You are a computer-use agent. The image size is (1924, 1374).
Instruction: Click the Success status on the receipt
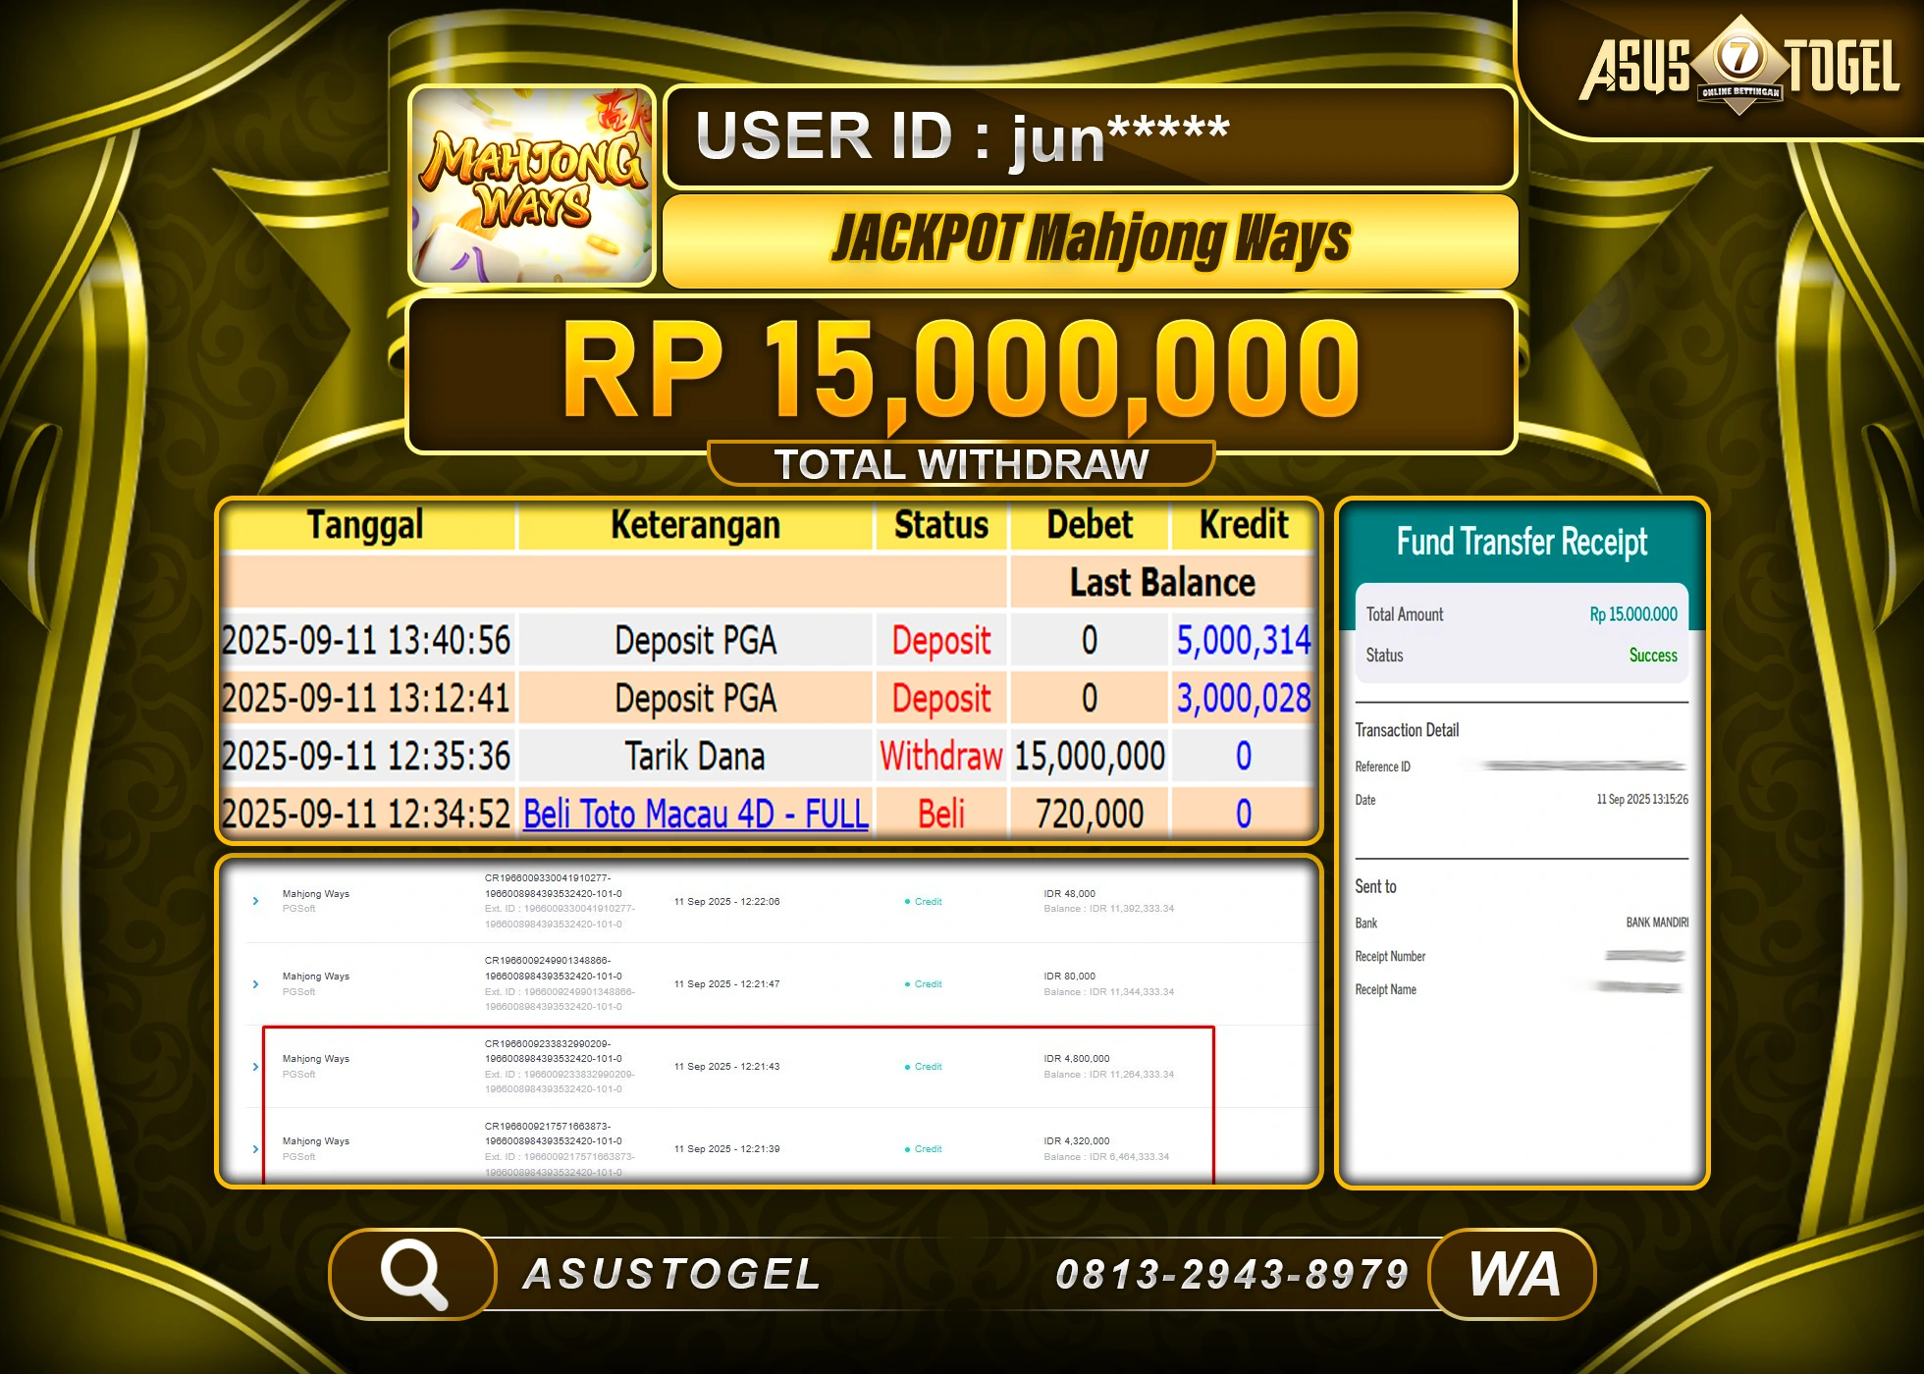[1653, 656]
